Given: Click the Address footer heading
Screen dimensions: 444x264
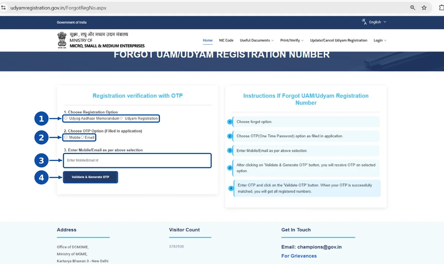Looking at the screenshot, I should pyautogui.click(x=67, y=230).
